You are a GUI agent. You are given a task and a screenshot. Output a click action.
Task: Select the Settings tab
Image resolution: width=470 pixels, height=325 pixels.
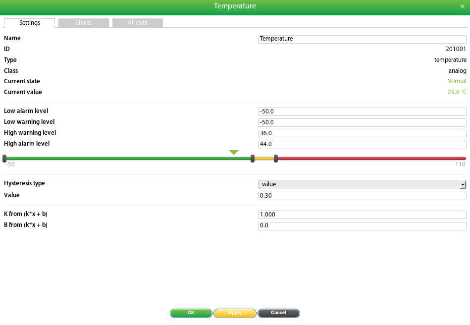[x=29, y=23]
